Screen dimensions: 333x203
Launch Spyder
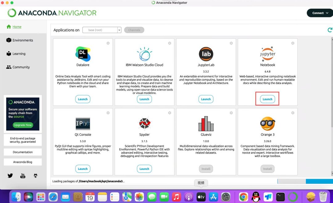click(144, 169)
